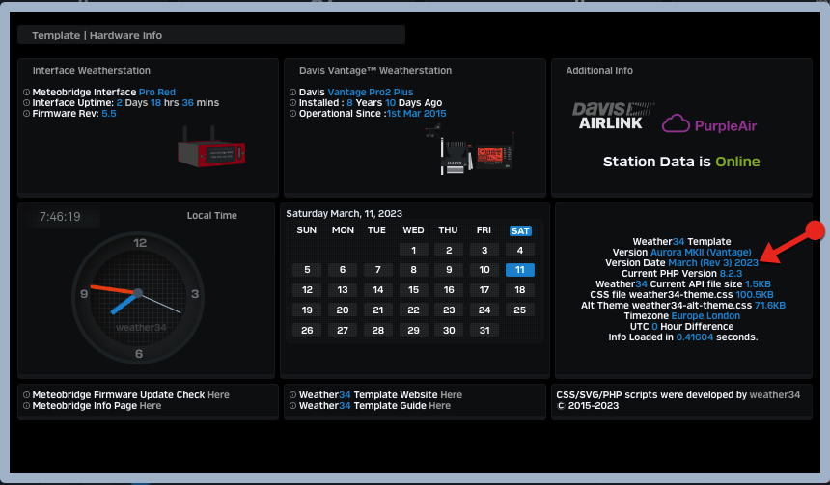The width and height of the screenshot is (830, 485).
Task: Click the WED column header
Action: [x=413, y=230]
